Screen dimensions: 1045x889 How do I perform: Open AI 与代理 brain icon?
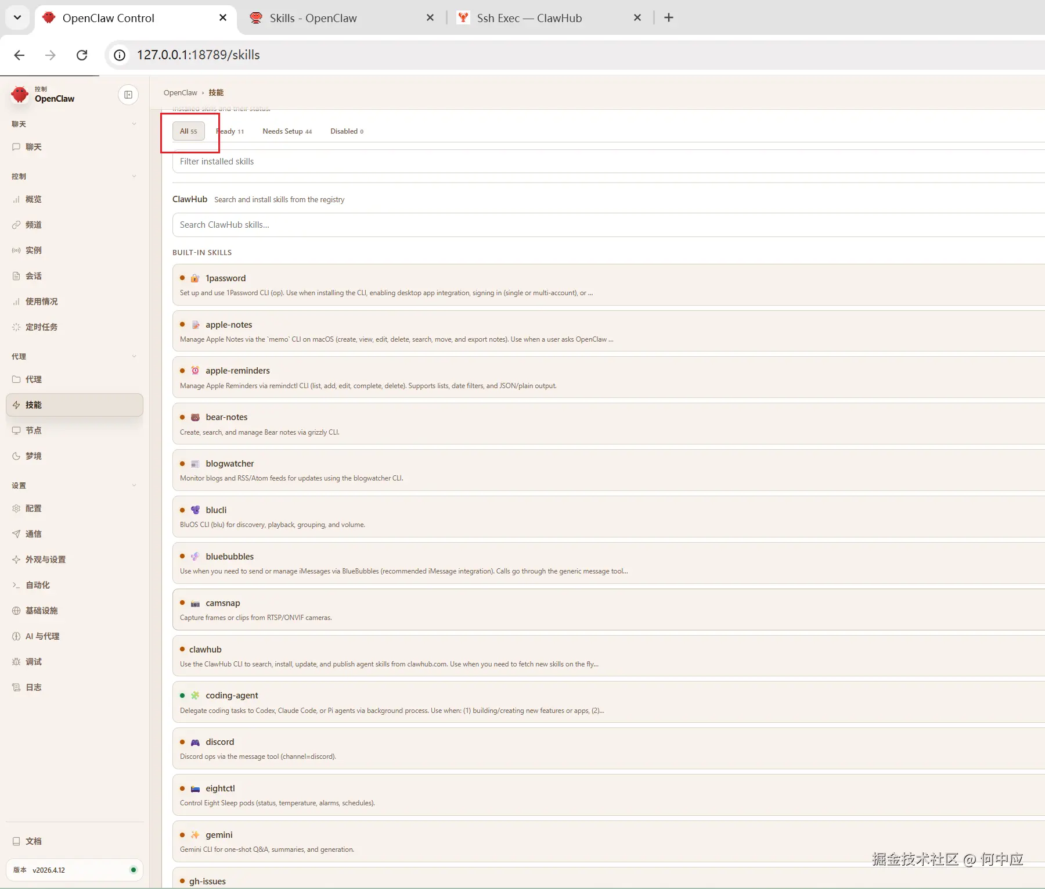click(16, 636)
